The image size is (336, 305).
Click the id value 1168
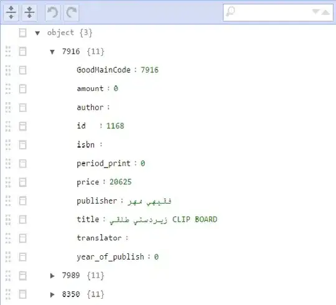point(115,126)
